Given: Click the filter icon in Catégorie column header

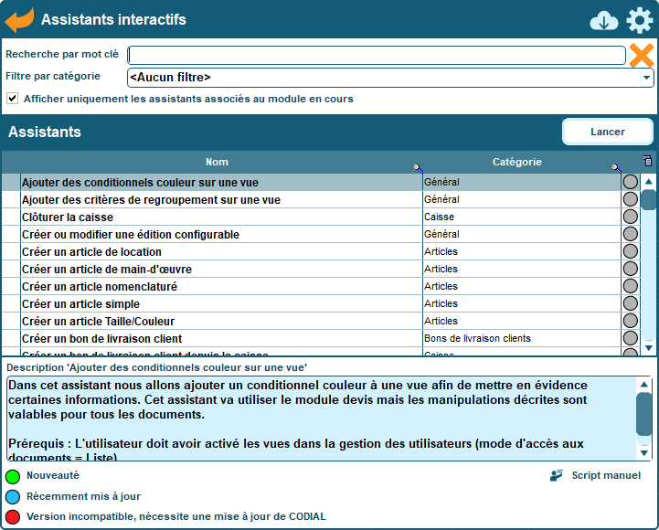Looking at the screenshot, I should pyautogui.click(x=616, y=167).
